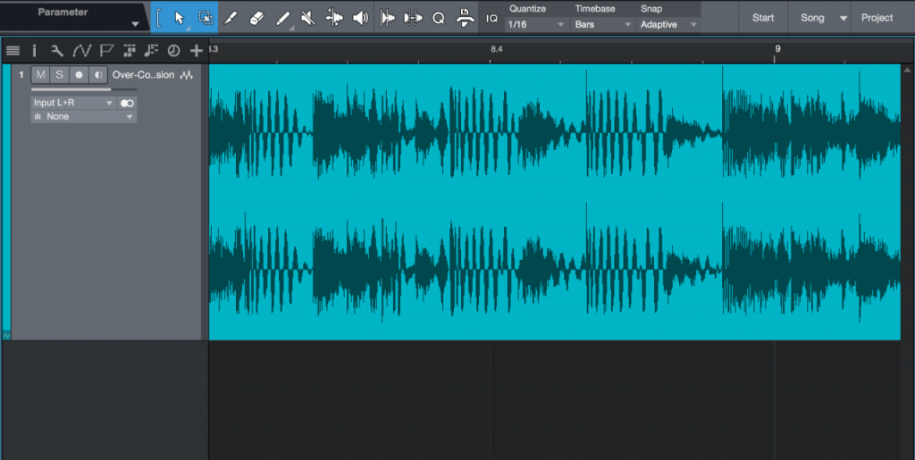Select the Mute tool
The width and height of the screenshot is (915, 460).
coord(308,18)
